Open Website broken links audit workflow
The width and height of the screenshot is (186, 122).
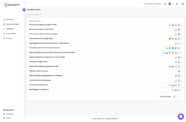pyautogui.click(x=38, y=71)
